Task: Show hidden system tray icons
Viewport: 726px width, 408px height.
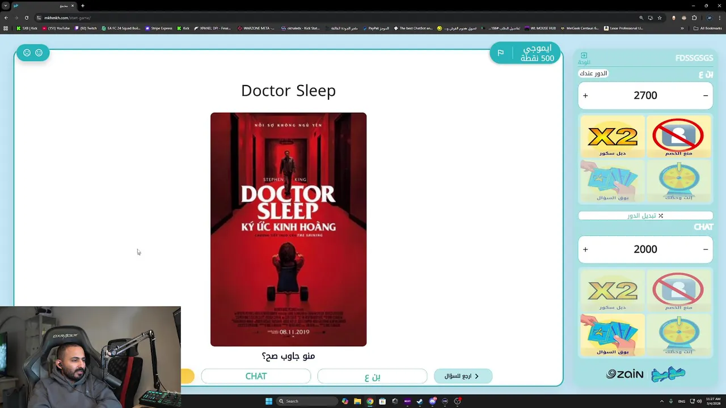Action: pos(662,401)
